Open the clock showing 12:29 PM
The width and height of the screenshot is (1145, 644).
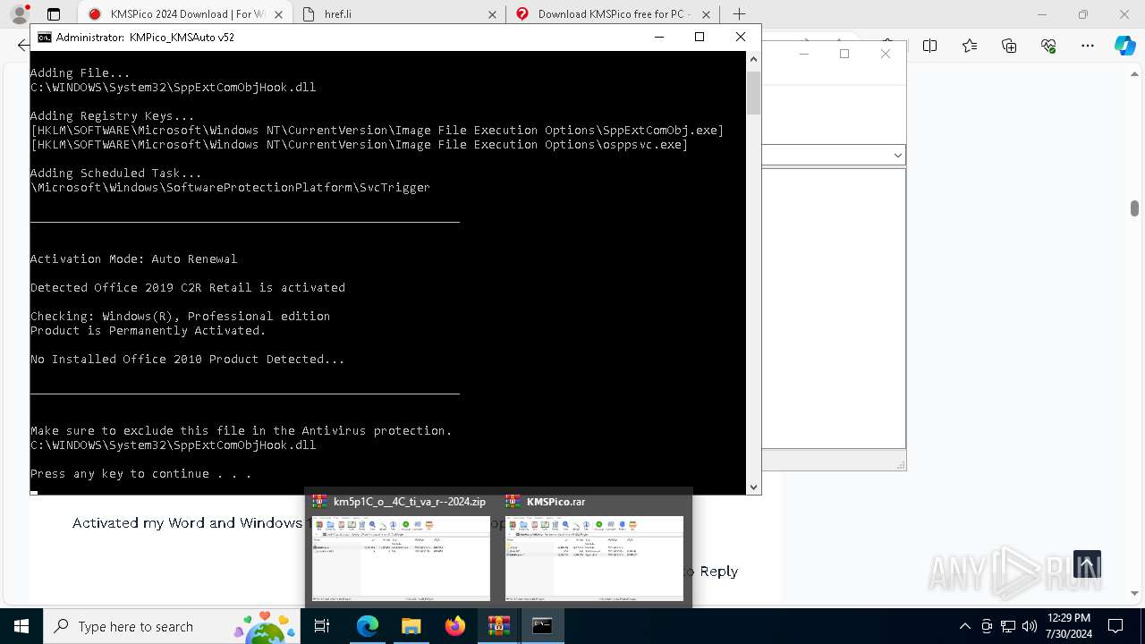1068,626
